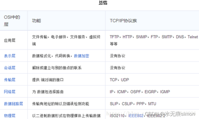This screenshot has height=119, width=199.
Task: Select 没有协议 in the 会话层 row
Action: pos(118,68)
